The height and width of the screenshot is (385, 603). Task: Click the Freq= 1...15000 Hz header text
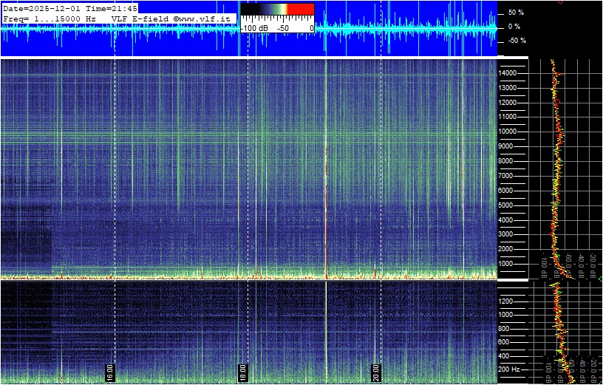tap(50, 18)
